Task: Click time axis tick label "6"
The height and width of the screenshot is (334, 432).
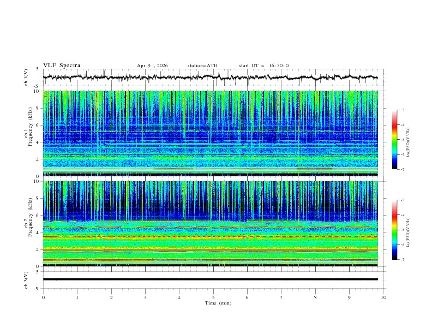Action: [247, 297]
